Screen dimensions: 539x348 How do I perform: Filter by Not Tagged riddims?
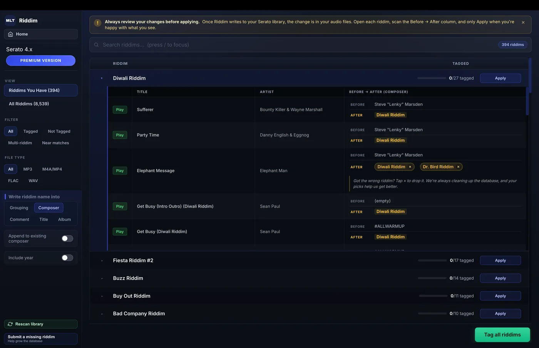click(59, 132)
